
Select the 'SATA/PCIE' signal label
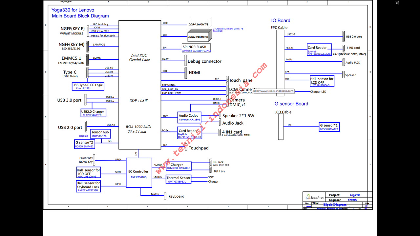[99, 44]
